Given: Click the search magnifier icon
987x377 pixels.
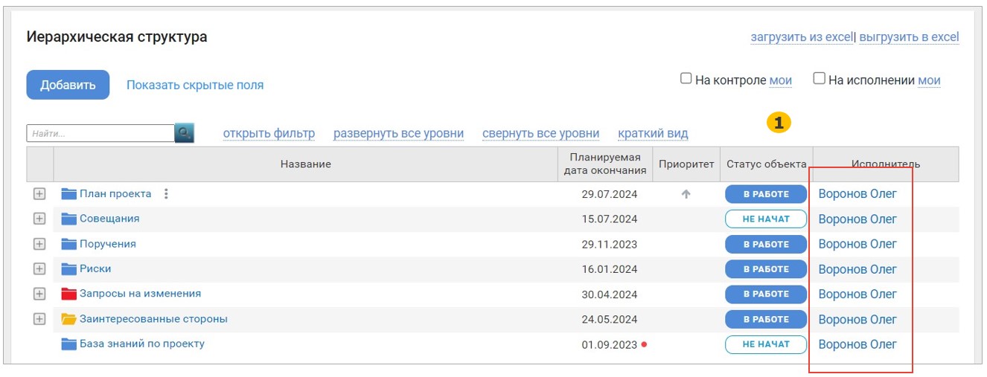Looking at the screenshot, I should tap(184, 133).
